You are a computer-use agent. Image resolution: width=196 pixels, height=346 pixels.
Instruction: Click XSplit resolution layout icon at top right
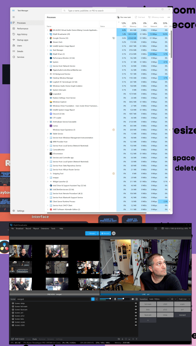tap(162, 229)
